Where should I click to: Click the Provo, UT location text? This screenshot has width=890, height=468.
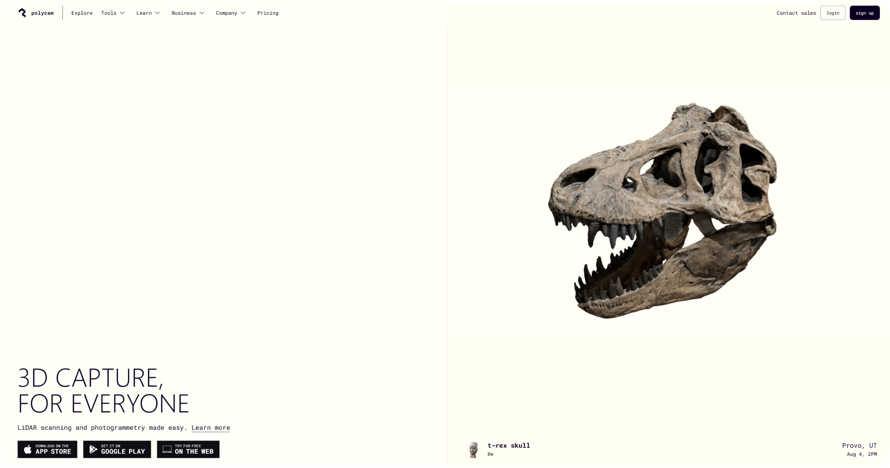pos(859,446)
